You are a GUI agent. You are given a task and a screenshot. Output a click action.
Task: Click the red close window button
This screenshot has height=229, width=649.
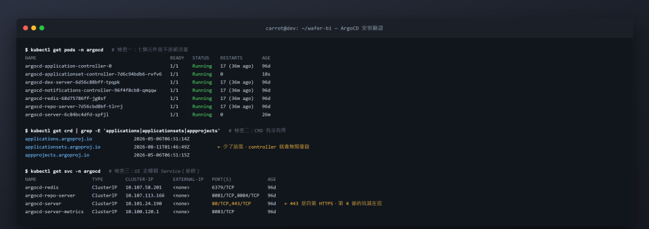[x=25, y=28]
